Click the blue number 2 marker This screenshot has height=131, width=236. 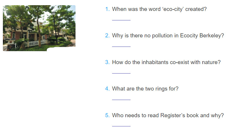point(107,36)
